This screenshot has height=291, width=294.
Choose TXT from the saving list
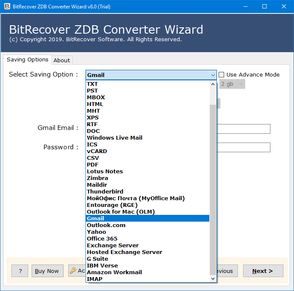pyautogui.click(x=147, y=84)
